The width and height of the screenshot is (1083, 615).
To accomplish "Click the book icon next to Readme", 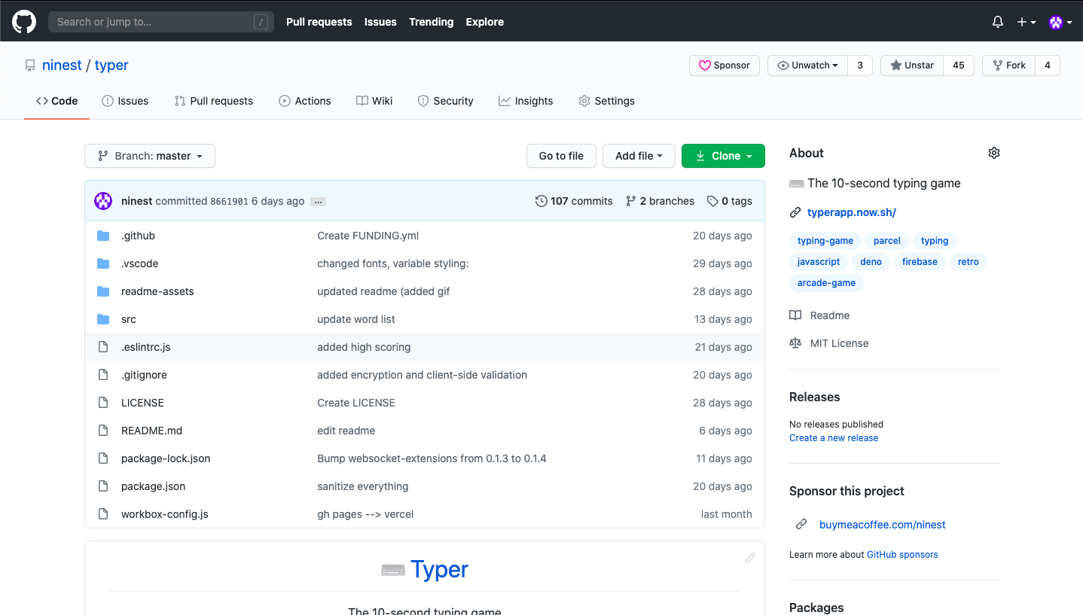I will point(795,315).
